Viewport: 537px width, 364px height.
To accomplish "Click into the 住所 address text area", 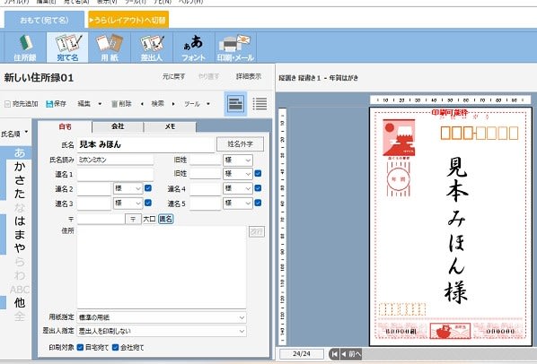I will point(162,266).
